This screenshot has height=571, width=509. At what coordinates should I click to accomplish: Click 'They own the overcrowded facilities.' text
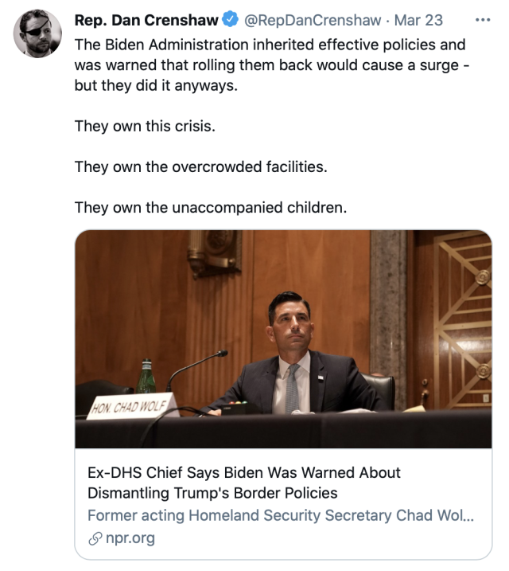click(x=200, y=167)
